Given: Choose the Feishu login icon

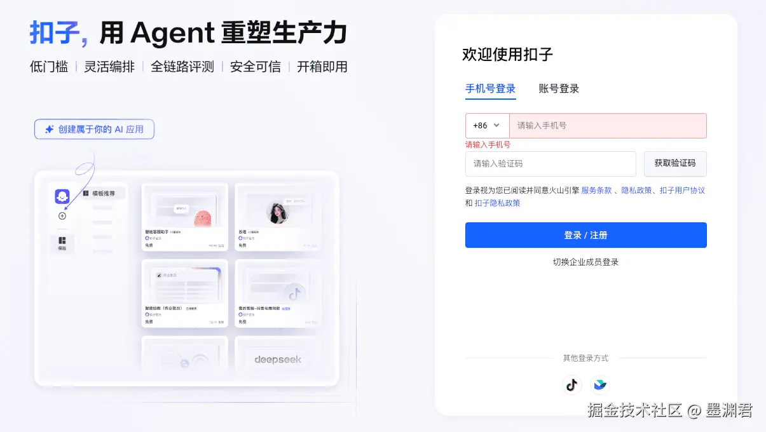Looking at the screenshot, I should pyautogui.click(x=599, y=385).
